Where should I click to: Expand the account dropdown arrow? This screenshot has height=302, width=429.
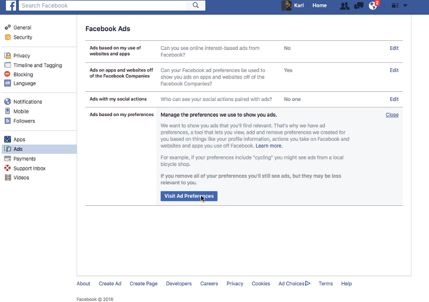(x=405, y=5)
